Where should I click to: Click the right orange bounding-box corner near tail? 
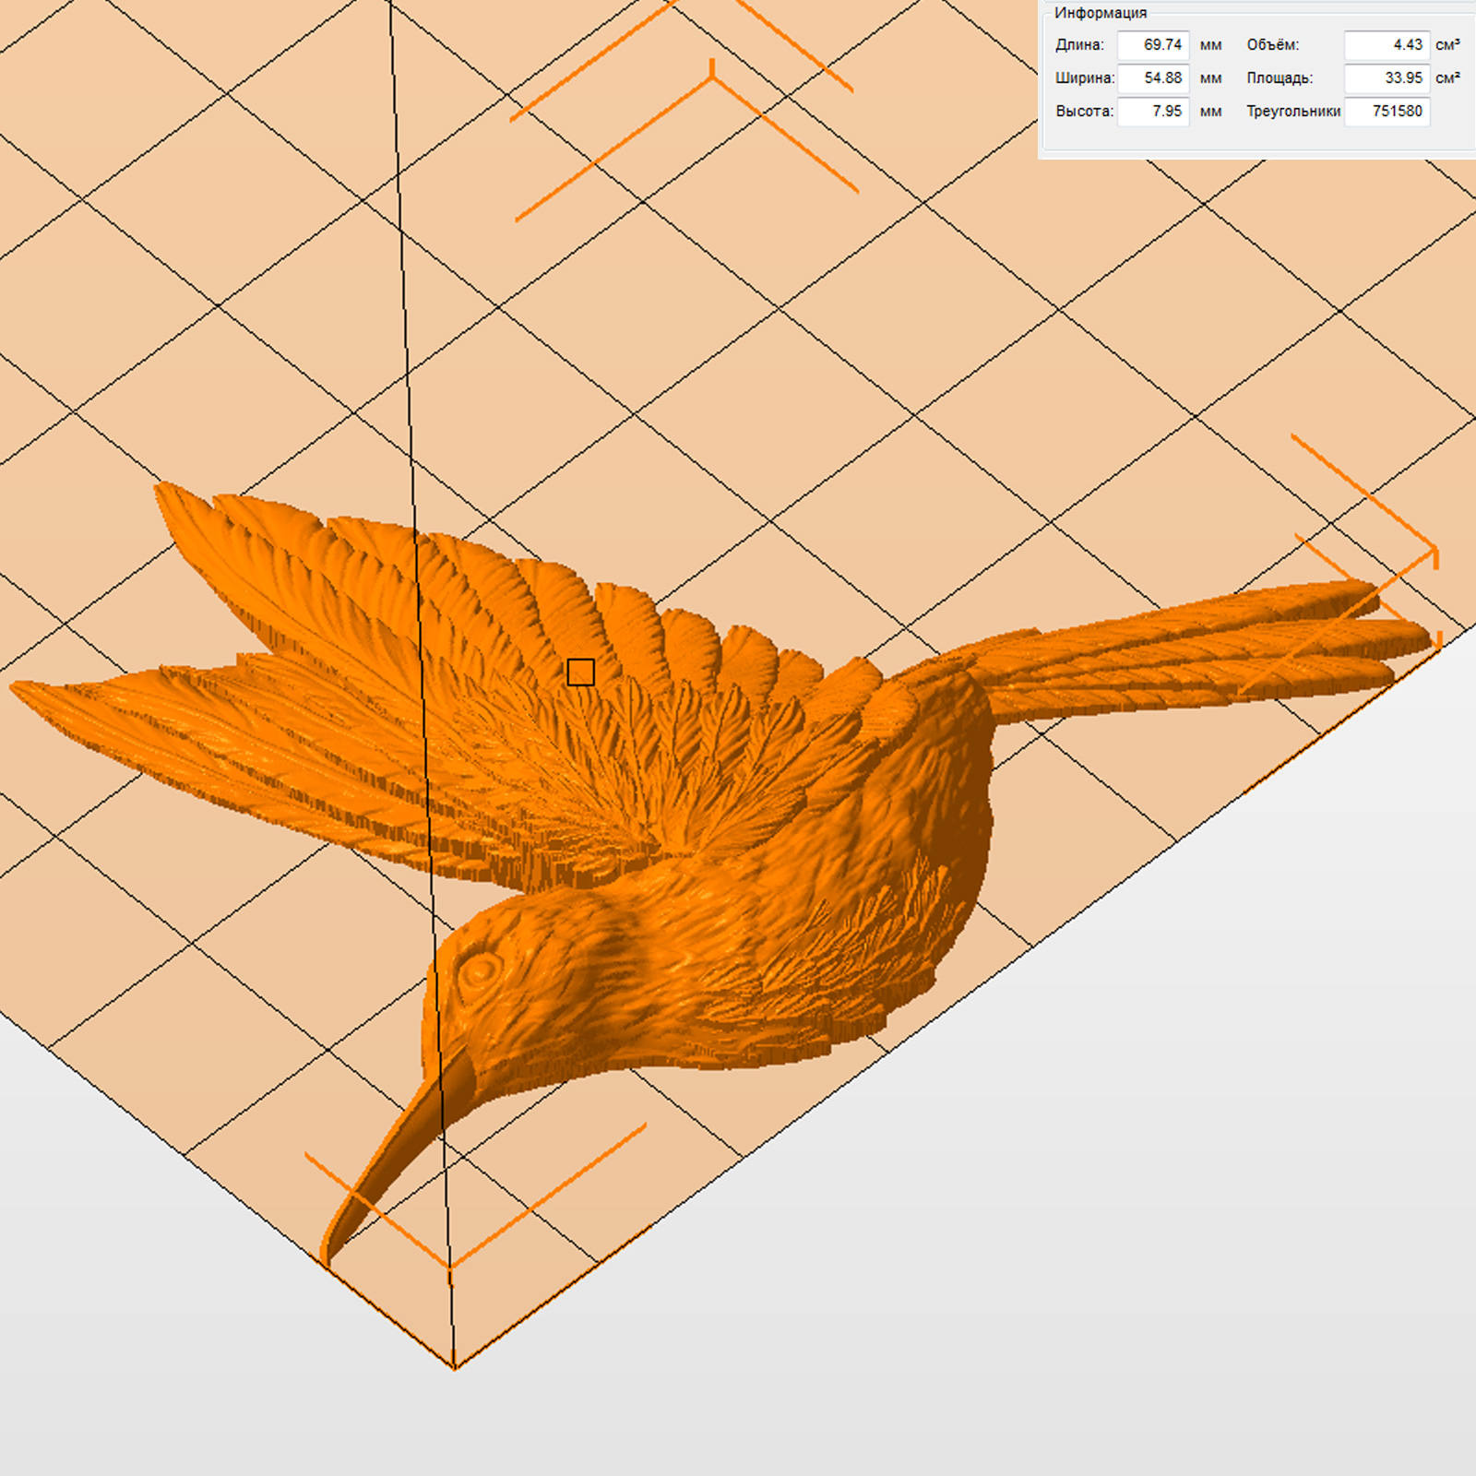coord(1434,553)
